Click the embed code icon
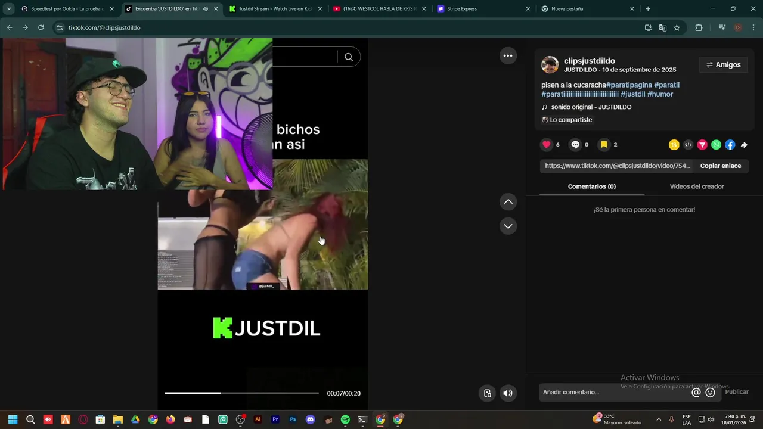This screenshot has width=763, height=429. pyautogui.click(x=688, y=145)
